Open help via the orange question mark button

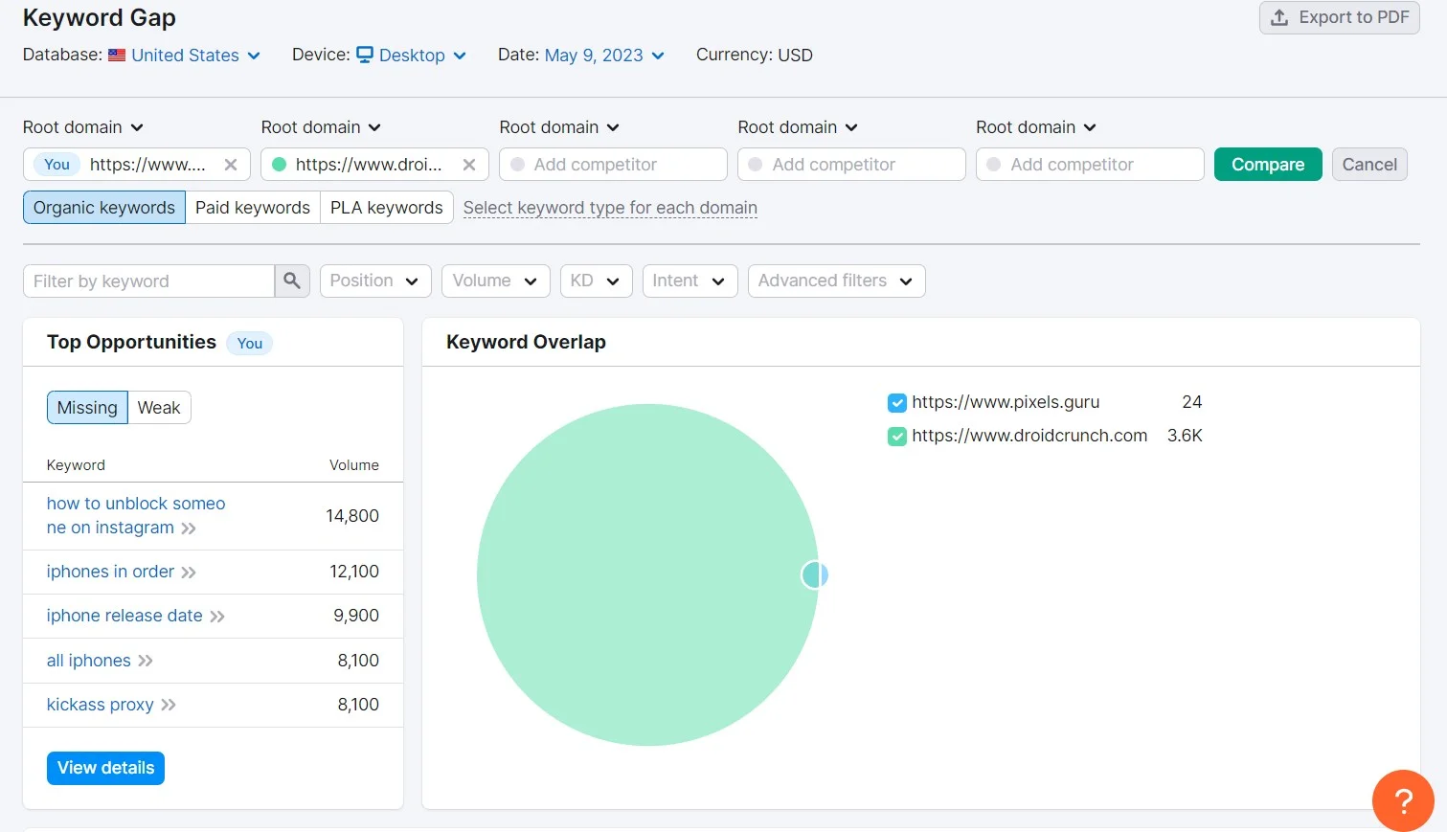tap(1402, 801)
